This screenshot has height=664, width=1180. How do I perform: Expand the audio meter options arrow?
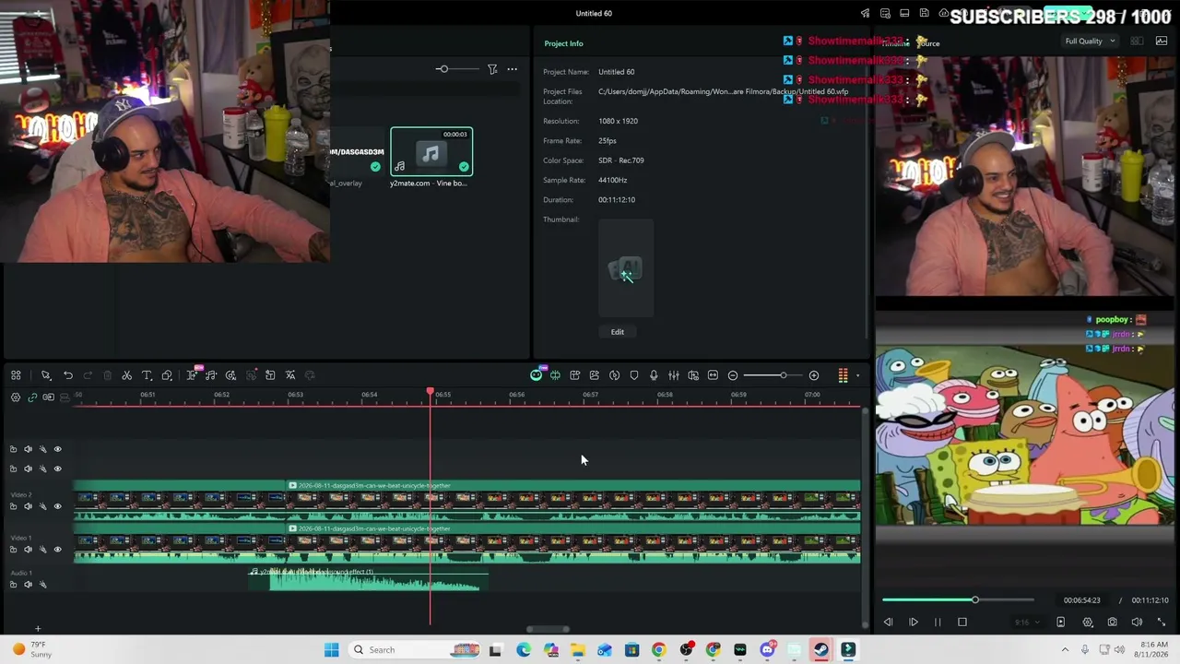(857, 375)
